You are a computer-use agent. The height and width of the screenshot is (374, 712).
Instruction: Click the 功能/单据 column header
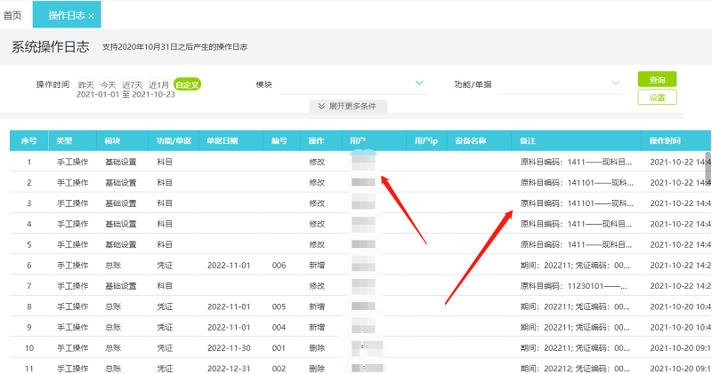click(174, 141)
